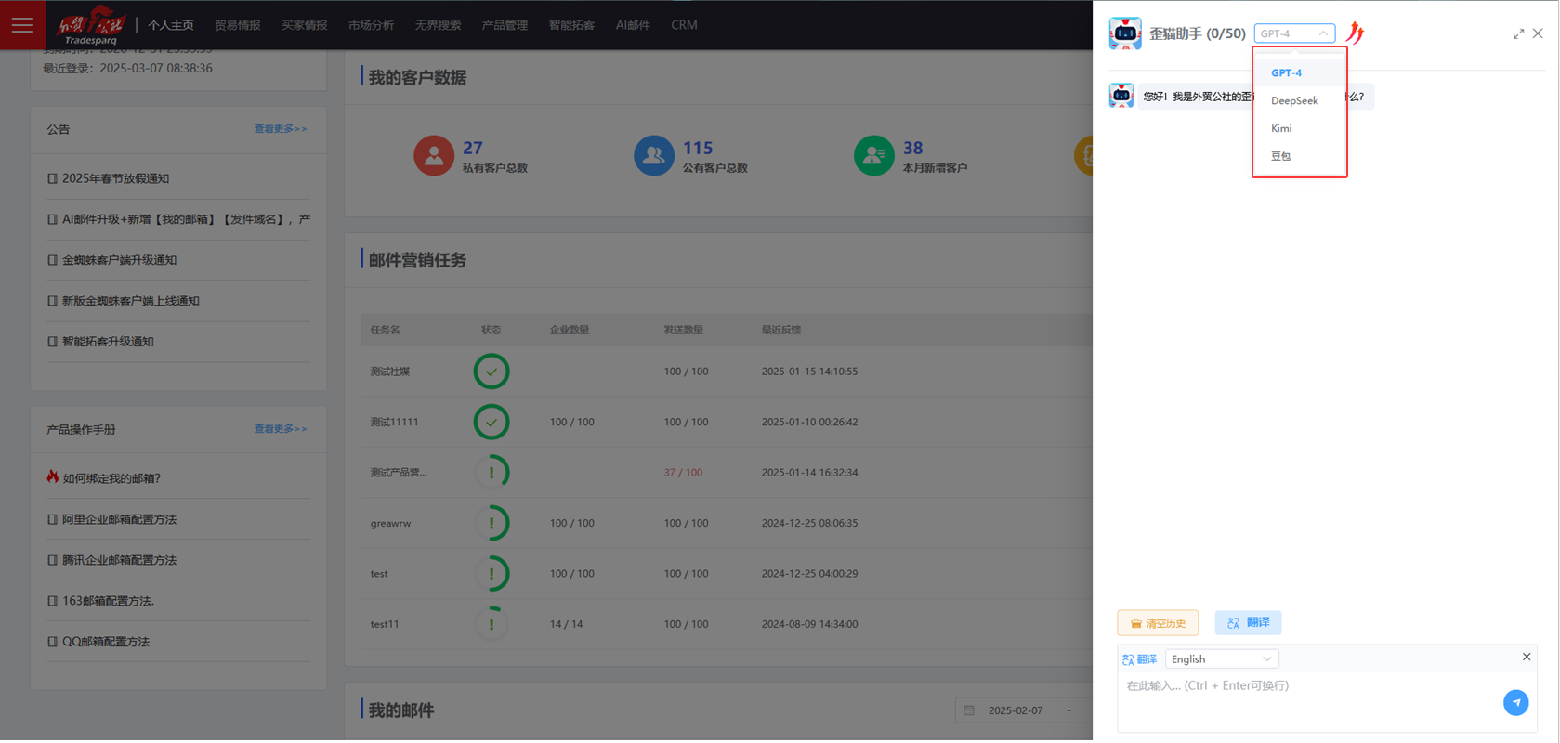This screenshot has width=1560, height=743.
Task: Select DeepSeek from model list
Action: (1294, 100)
